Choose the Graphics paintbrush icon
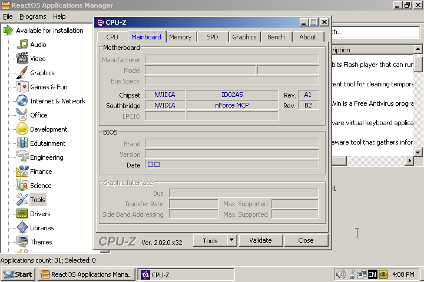The height and width of the screenshot is (282, 424). (x=22, y=73)
